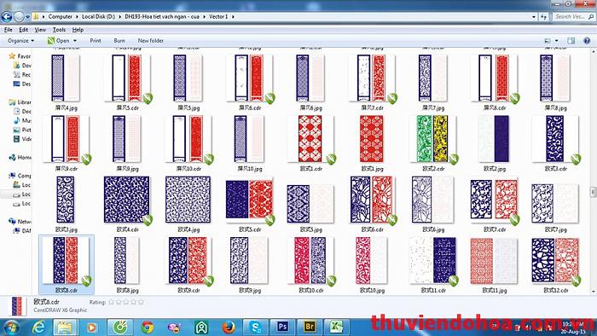Set rating to one star

[x=111, y=302]
